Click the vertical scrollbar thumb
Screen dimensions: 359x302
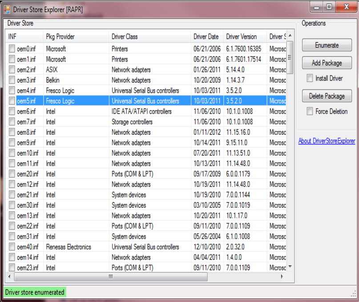[290, 57]
